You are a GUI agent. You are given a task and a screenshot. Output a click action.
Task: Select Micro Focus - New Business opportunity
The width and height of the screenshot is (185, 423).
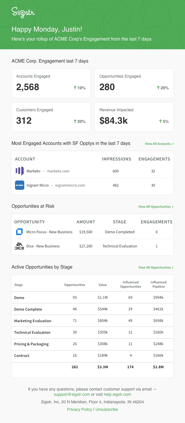pyautogui.click(x=49, y=232)
